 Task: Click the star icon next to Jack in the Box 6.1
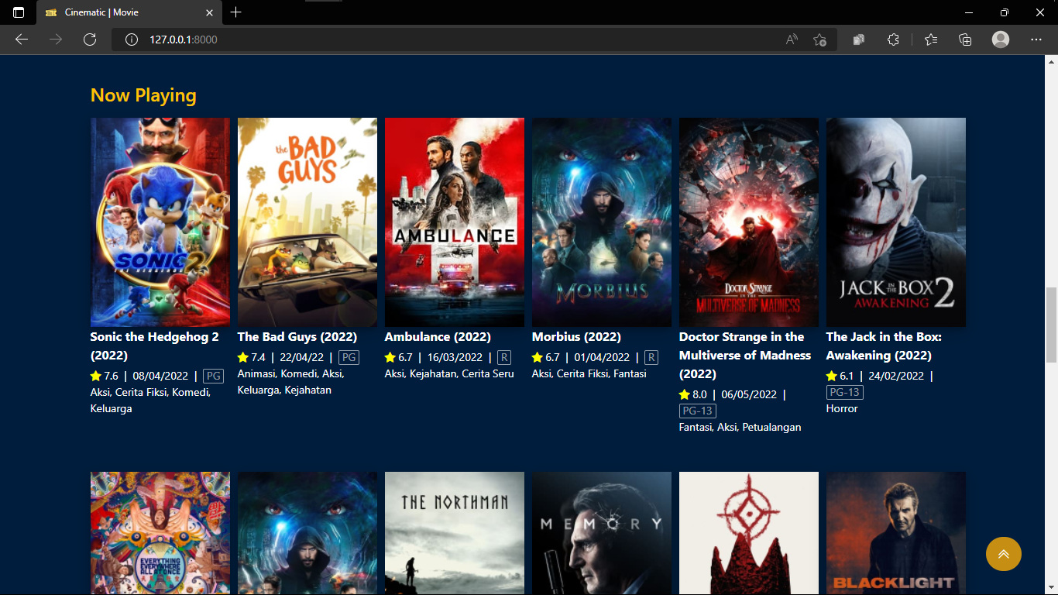[x=832, y=376]
